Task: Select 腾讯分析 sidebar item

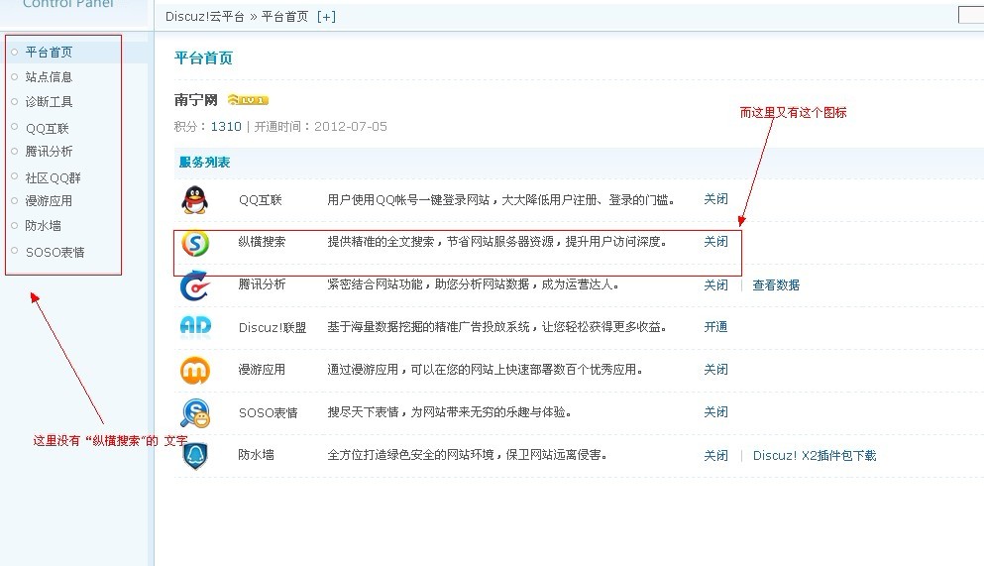Action: click(49, 152)
